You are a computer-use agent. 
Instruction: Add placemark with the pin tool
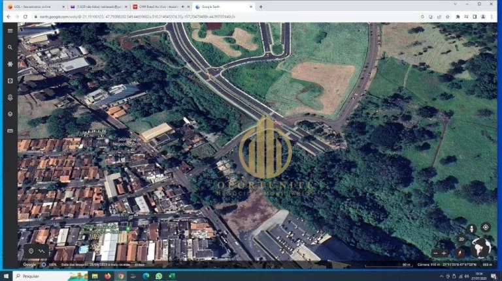coord(31,251)
